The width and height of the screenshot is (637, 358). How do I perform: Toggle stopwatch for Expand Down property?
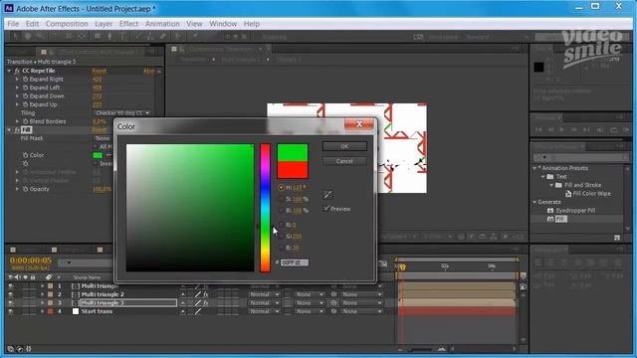(x=25, y=96)
